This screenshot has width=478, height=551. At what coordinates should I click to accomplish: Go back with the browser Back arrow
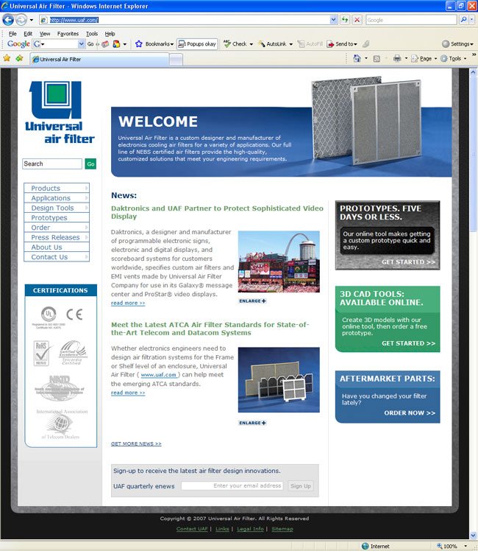tap(8, 20)
